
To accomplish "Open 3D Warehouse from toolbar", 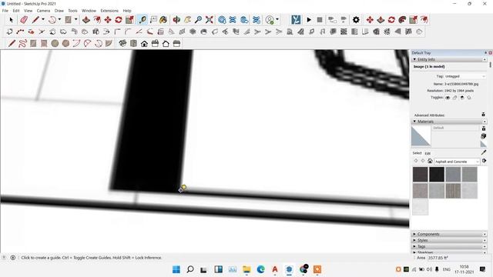I will [222, 20].
